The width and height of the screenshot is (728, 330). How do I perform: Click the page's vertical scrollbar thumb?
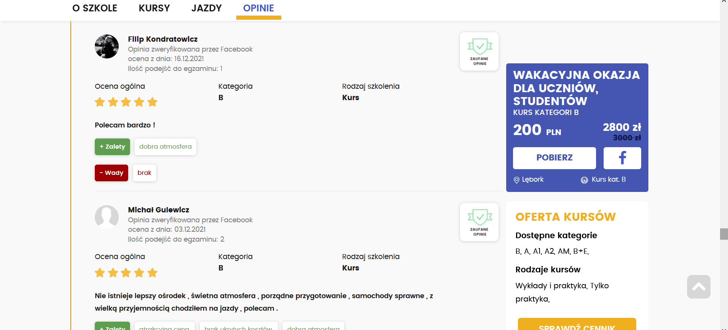(x=724, y=234)
